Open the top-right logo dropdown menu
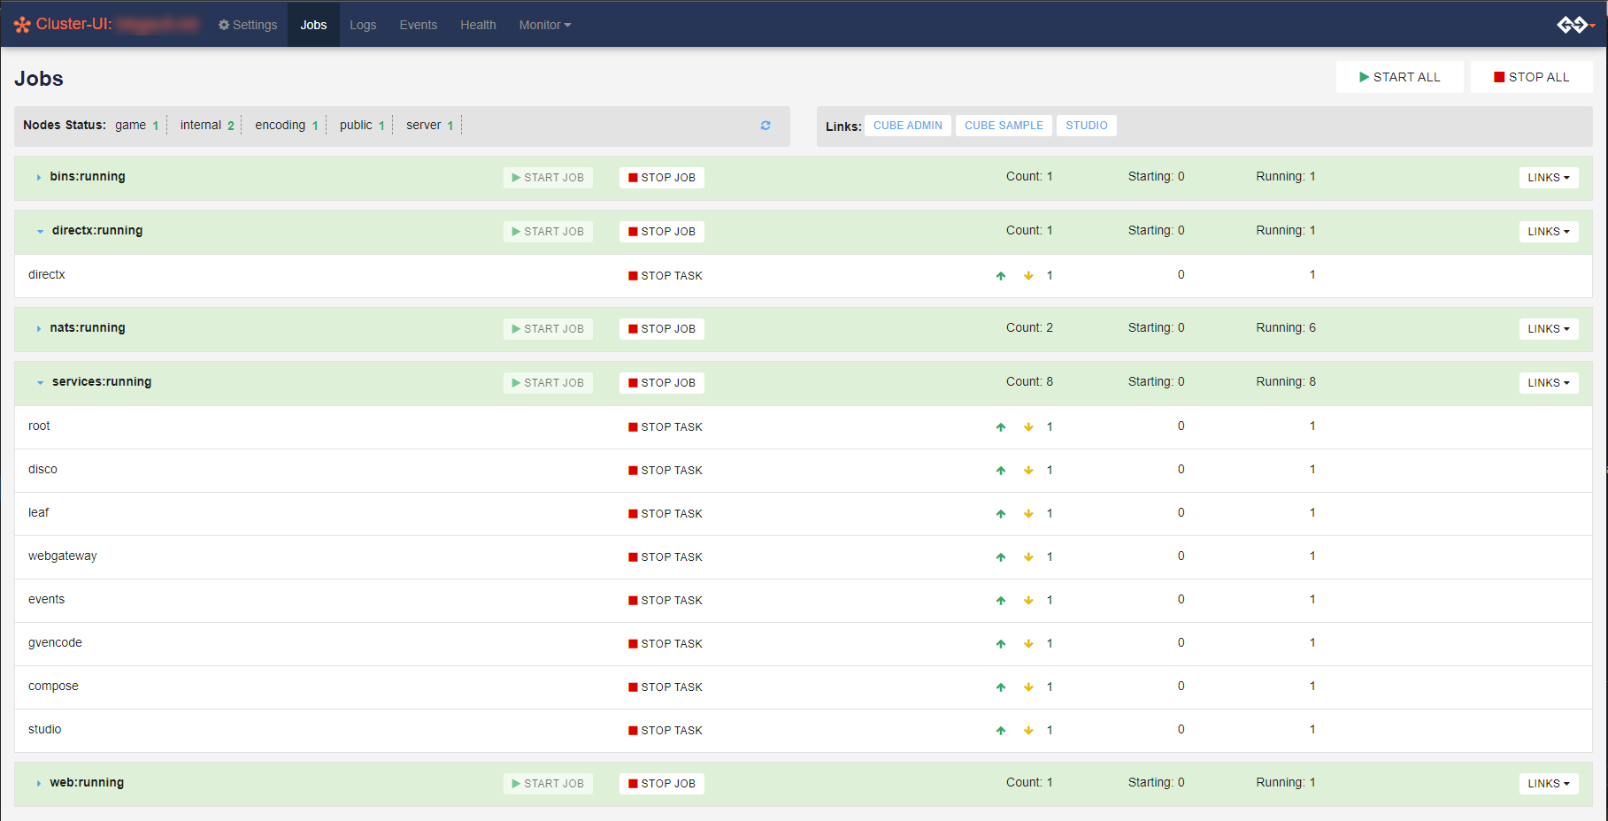Viewport: 1608px width, 821px height. [1576, 25]
